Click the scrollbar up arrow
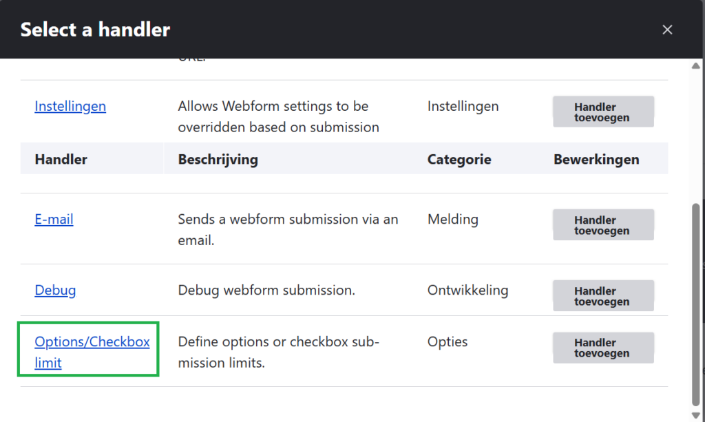Screen dimensions: 705x422 (x=695, y=65)
